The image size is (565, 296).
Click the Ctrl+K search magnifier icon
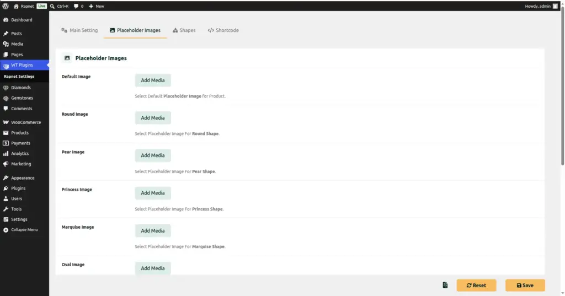point(52,6)
